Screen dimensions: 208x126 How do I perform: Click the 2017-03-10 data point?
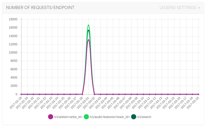click(x=143, y=94)
